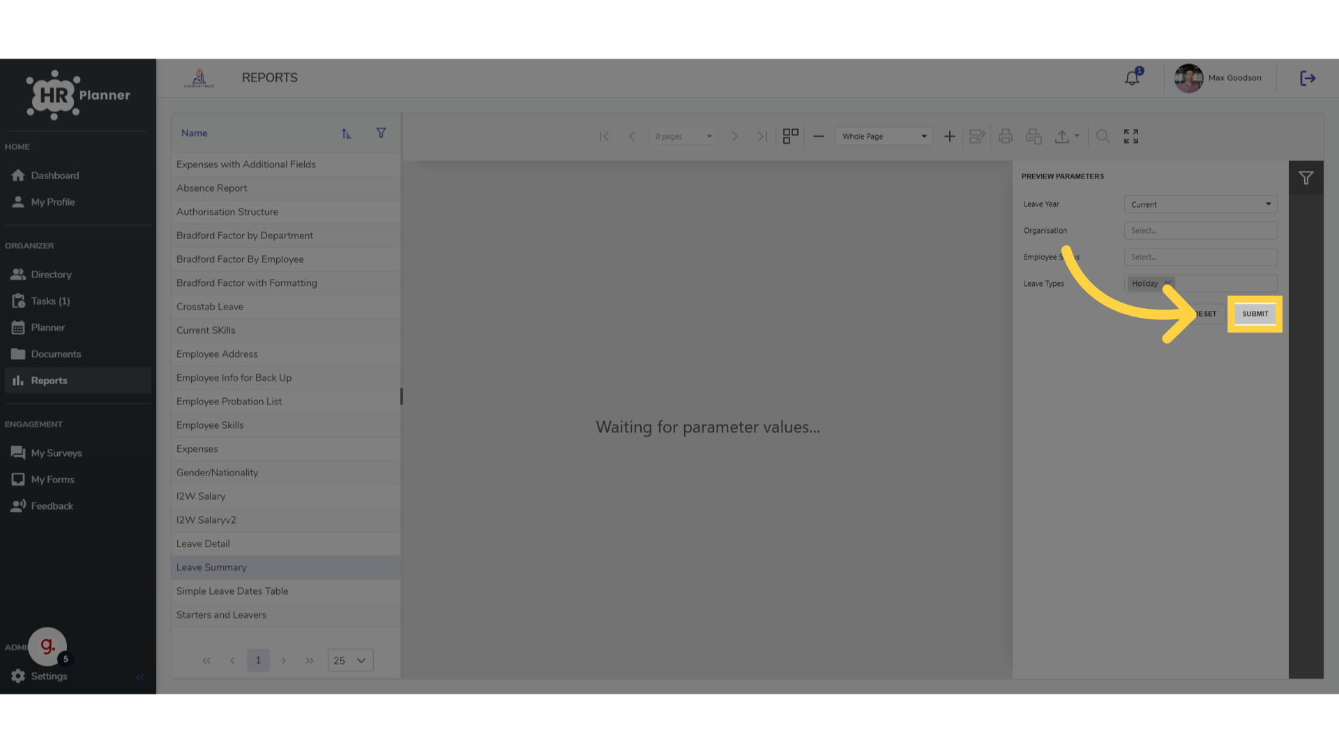Open Dashboard in the sidebar

coord(77,176)
